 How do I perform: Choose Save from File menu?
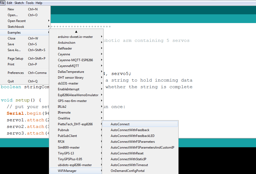pos(25,44)
